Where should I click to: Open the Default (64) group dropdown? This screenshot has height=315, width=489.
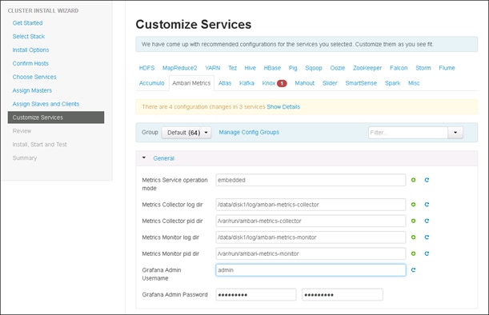tap(186, 133)
